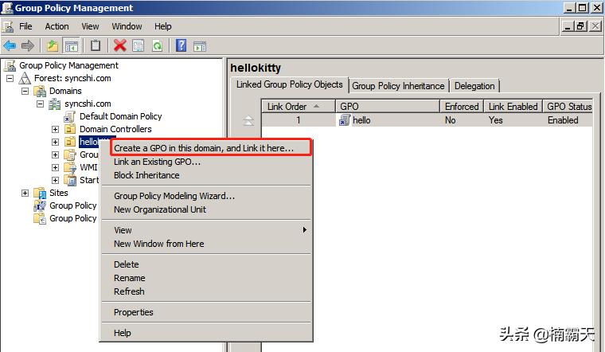This screenshot has height=352, width=605.
Task: Toggle the Show/Hide Console Tree icon
Action: coord(72,46)
